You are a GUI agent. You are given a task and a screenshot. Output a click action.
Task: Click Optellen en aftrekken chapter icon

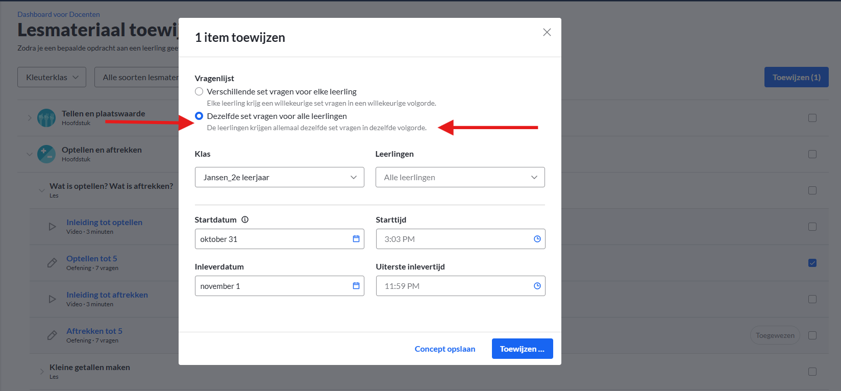[x=46, y=154]
